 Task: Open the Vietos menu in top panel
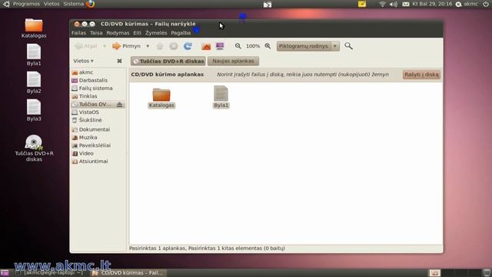click(x=52, y=4)
